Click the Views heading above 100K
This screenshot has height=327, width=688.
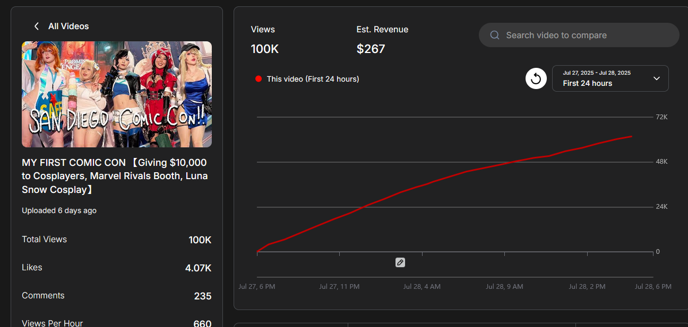coord(263,29)
